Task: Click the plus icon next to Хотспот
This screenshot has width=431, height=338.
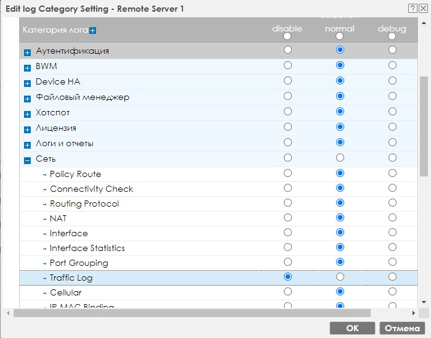Action: 27,113
